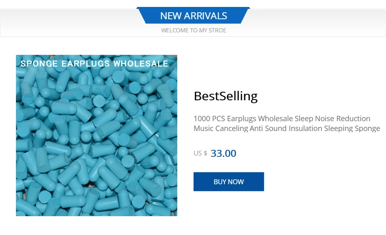The width and height of the screenshot is (386, 235).
Task: Click the BUY NOW button
Action: coord(229,181)
